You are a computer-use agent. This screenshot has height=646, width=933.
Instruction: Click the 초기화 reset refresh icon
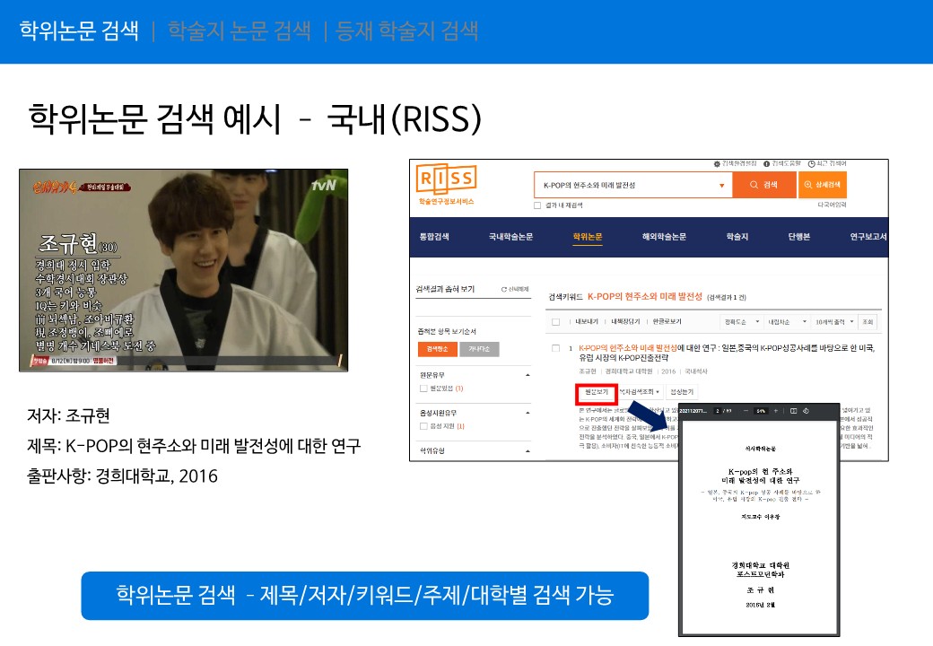504,289
